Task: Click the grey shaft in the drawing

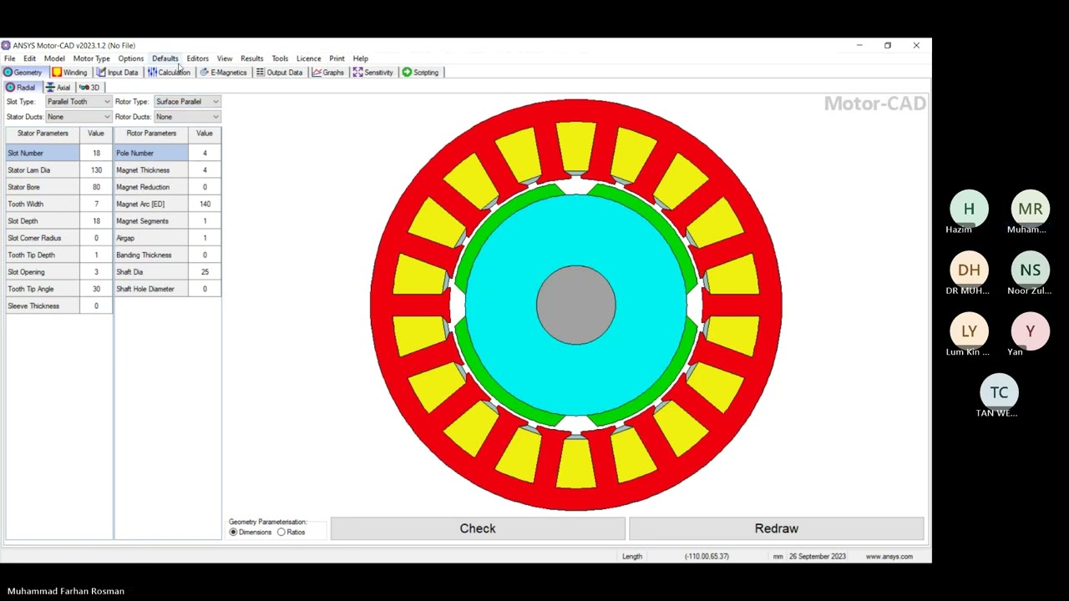Action: point(575,305)
